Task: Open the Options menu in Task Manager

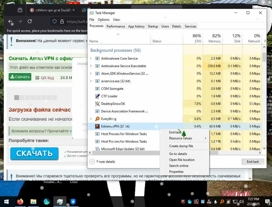Action: (104, 20)
